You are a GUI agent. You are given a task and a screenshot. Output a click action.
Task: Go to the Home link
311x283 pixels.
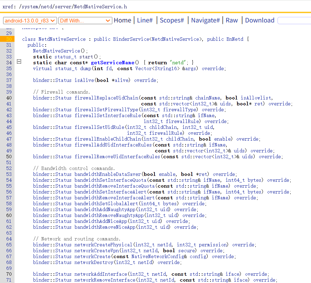pos(122,20)
